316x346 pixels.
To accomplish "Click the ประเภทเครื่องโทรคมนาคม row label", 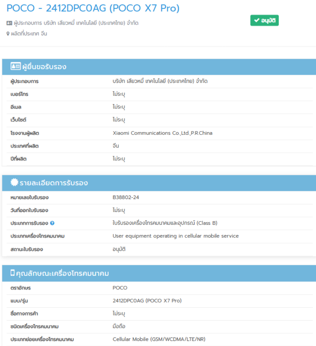I will point(37,236).
